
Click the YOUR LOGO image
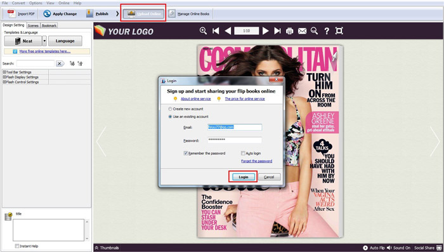tap(124, 31)
